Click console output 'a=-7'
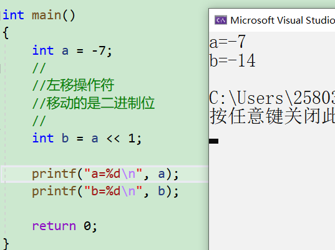Image resolution: width=335 pixels, height=250 pixels. point(228,42)
